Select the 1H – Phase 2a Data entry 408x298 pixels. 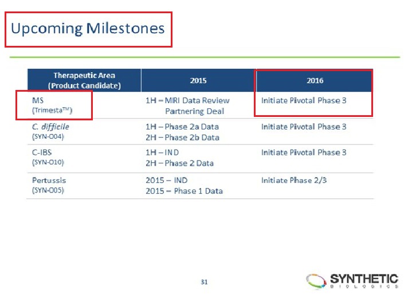click(182, 127)
